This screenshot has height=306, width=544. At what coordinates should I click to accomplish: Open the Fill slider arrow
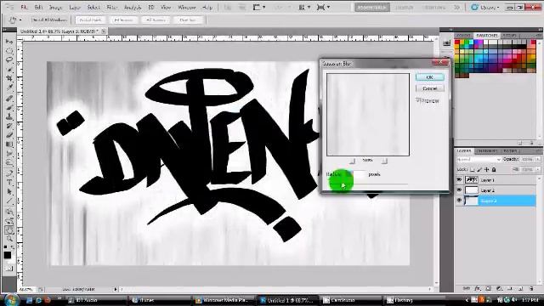[538, 170]
